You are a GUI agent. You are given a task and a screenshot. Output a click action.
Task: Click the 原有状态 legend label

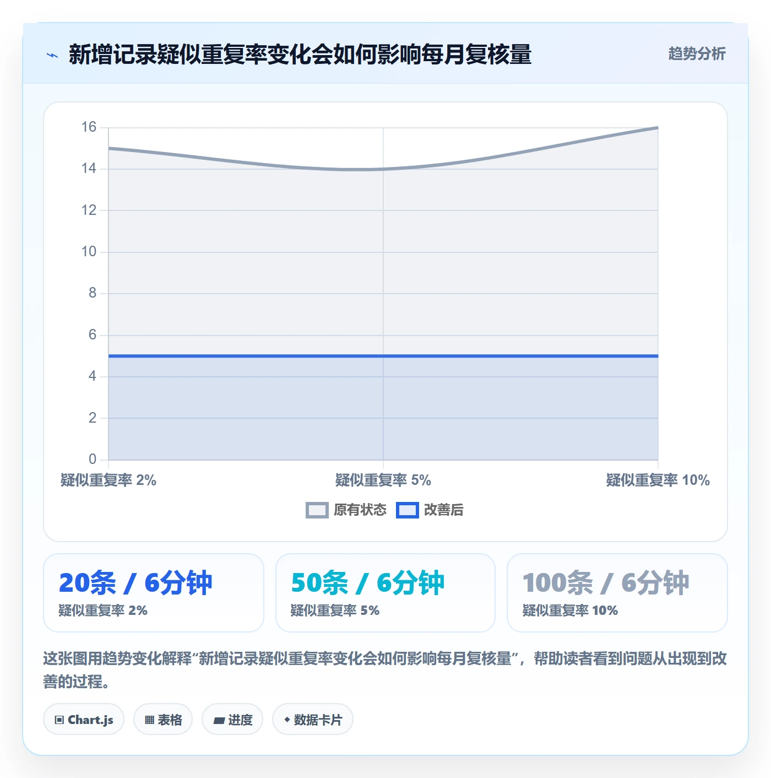coord(360,510)
